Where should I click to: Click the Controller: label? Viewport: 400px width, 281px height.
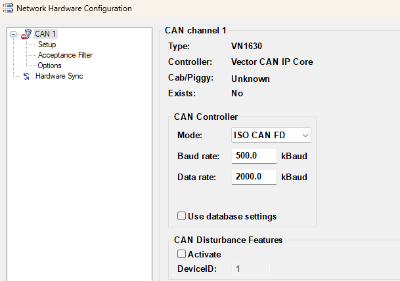[190, 62]
